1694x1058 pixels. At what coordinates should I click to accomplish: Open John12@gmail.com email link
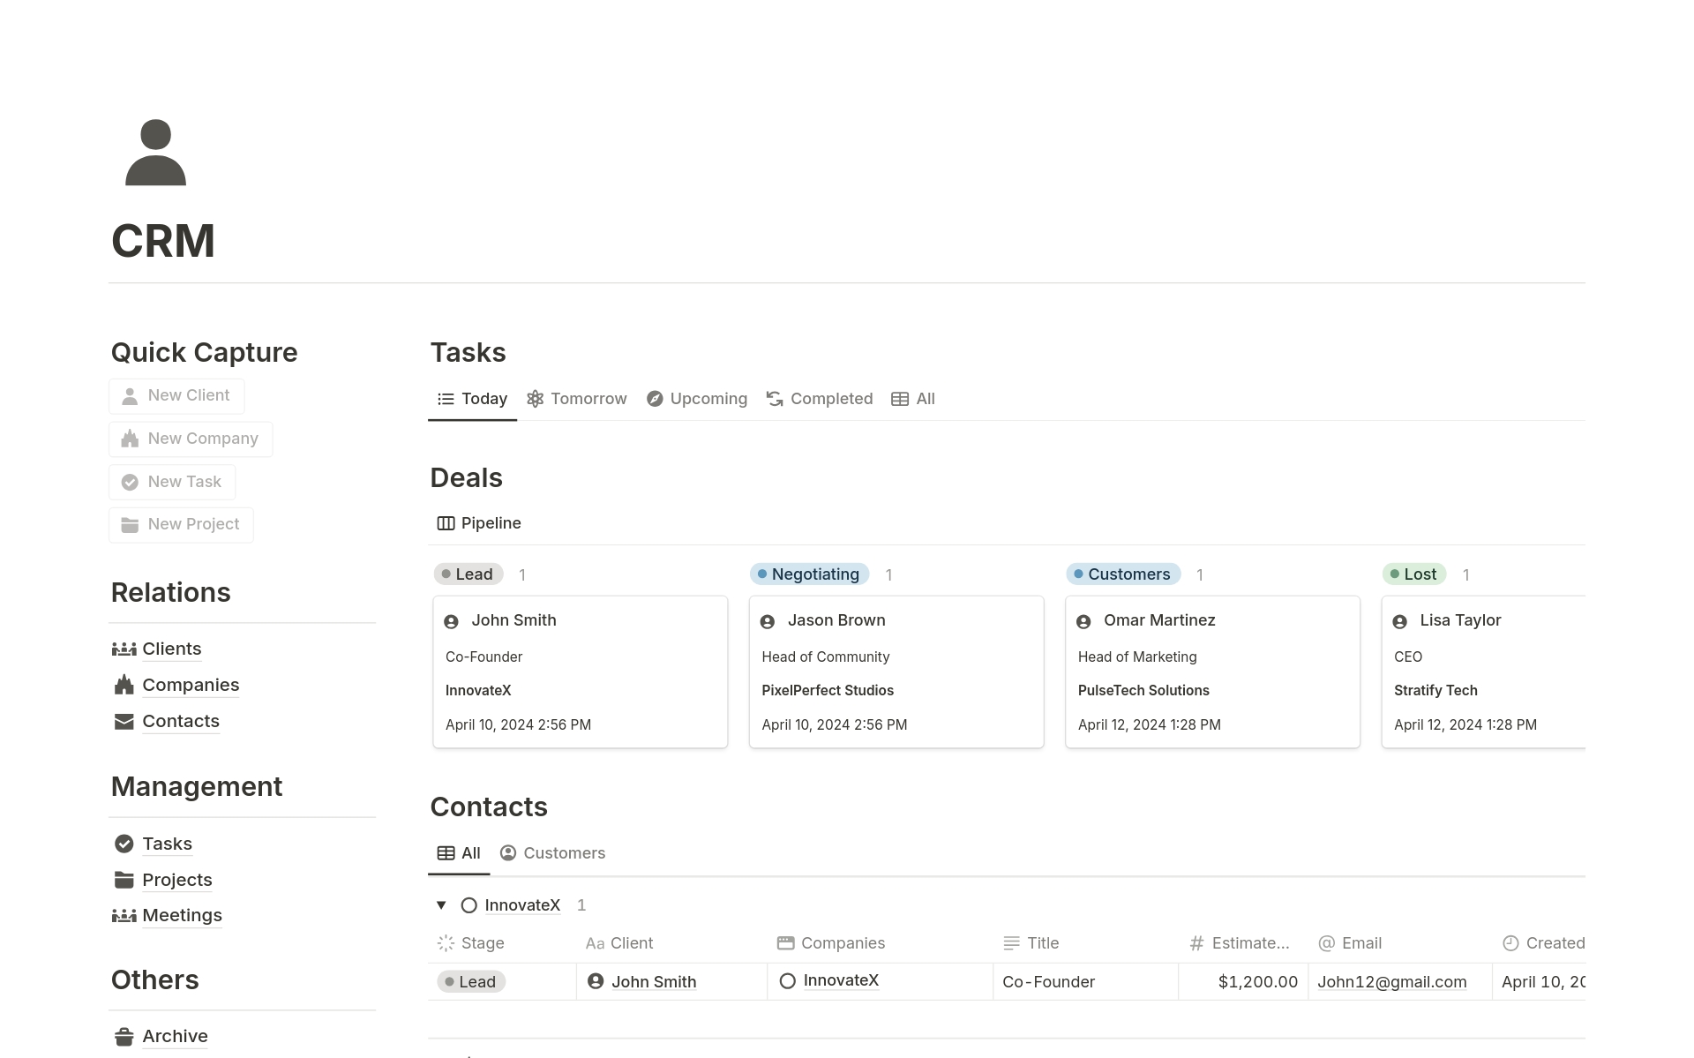coord(1391,981)
